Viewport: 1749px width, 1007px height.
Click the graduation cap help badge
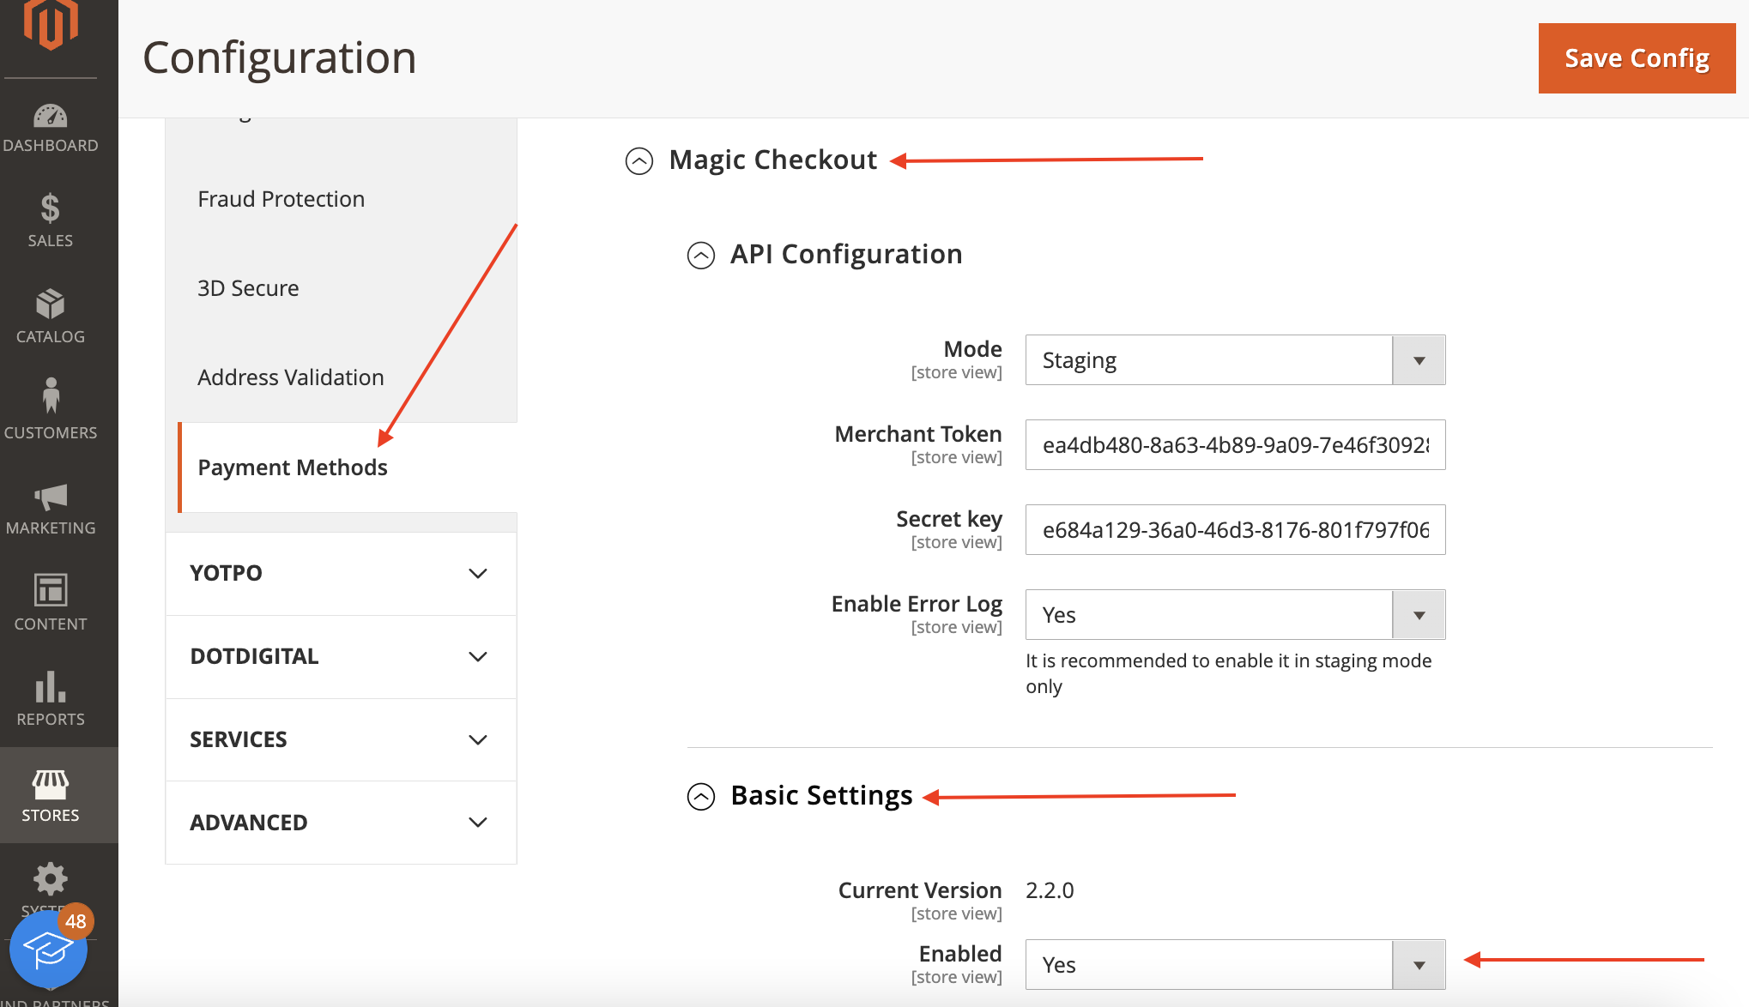pos(48,950)
